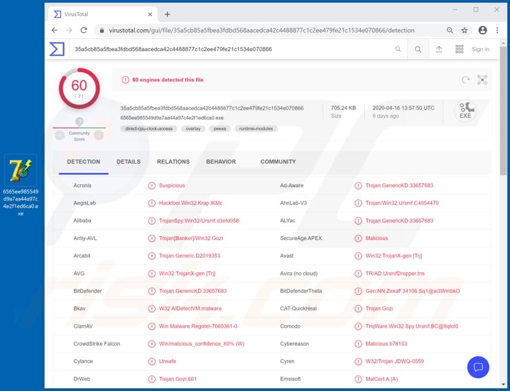
Task: Open the VirusTotal search button
Action: point(418,50)
